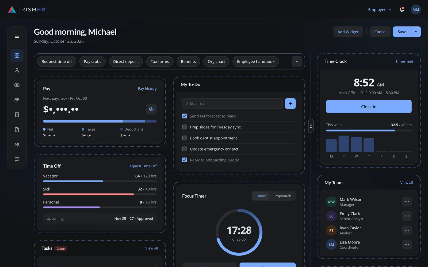Grab the vertical column drag handle
Viewport: 428px width, 267px height.
coord(311,126)
